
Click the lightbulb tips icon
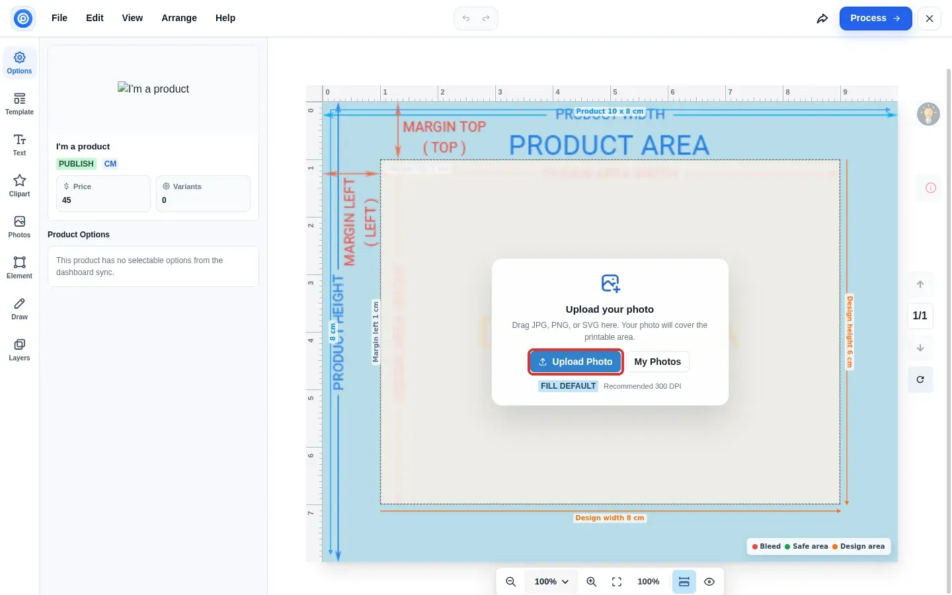tap(928, 114)
